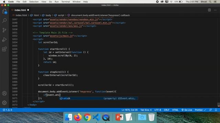The height and width of the screenshot is (123, 220).
Task: Open the Downloads folder in dock
Action: (142, 117)
